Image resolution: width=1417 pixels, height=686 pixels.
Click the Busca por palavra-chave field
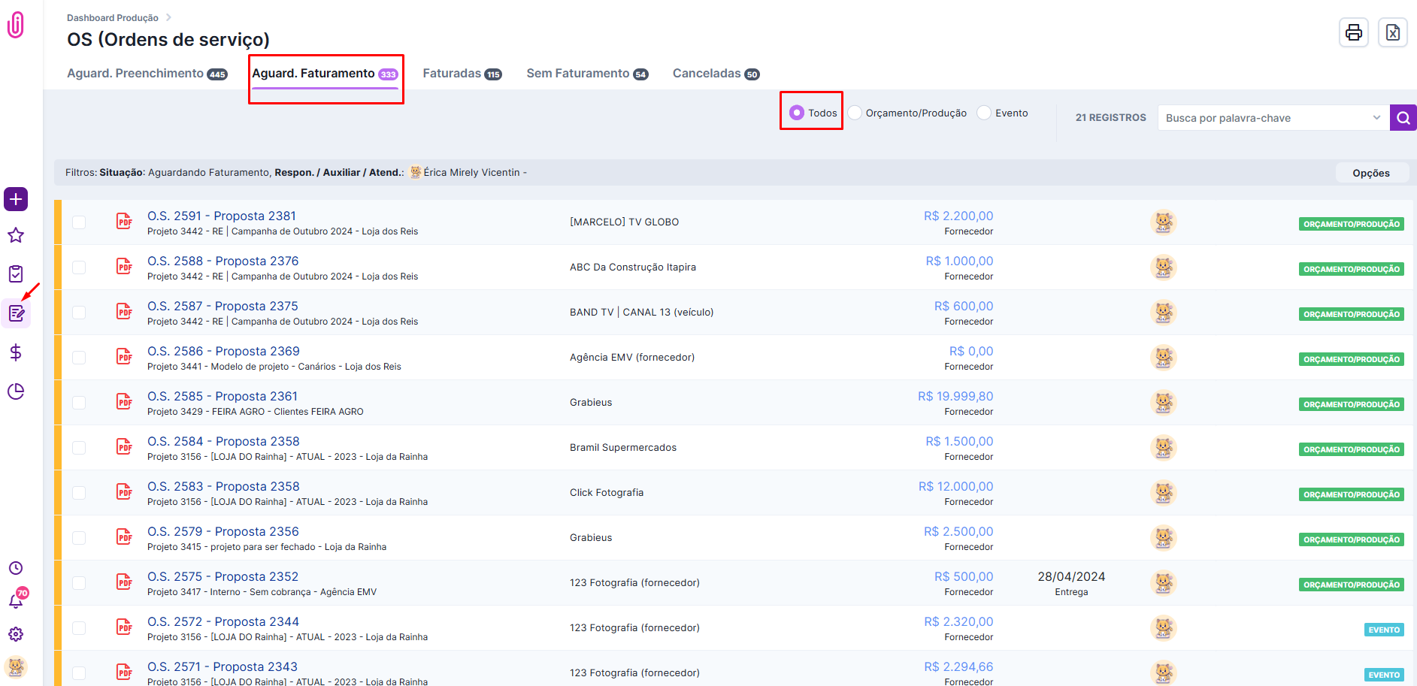click(1263, 118)
